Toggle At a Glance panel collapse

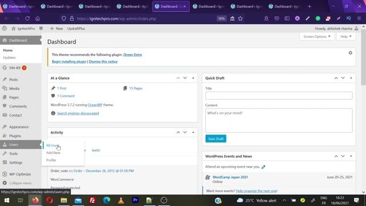click(x=193, y=78)
